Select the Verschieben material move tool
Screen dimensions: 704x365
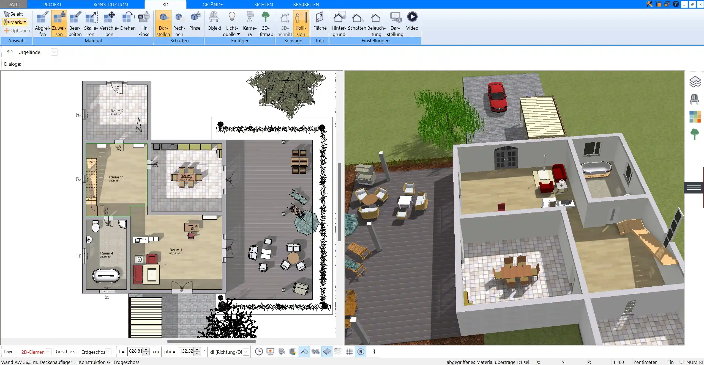(109, 24)
